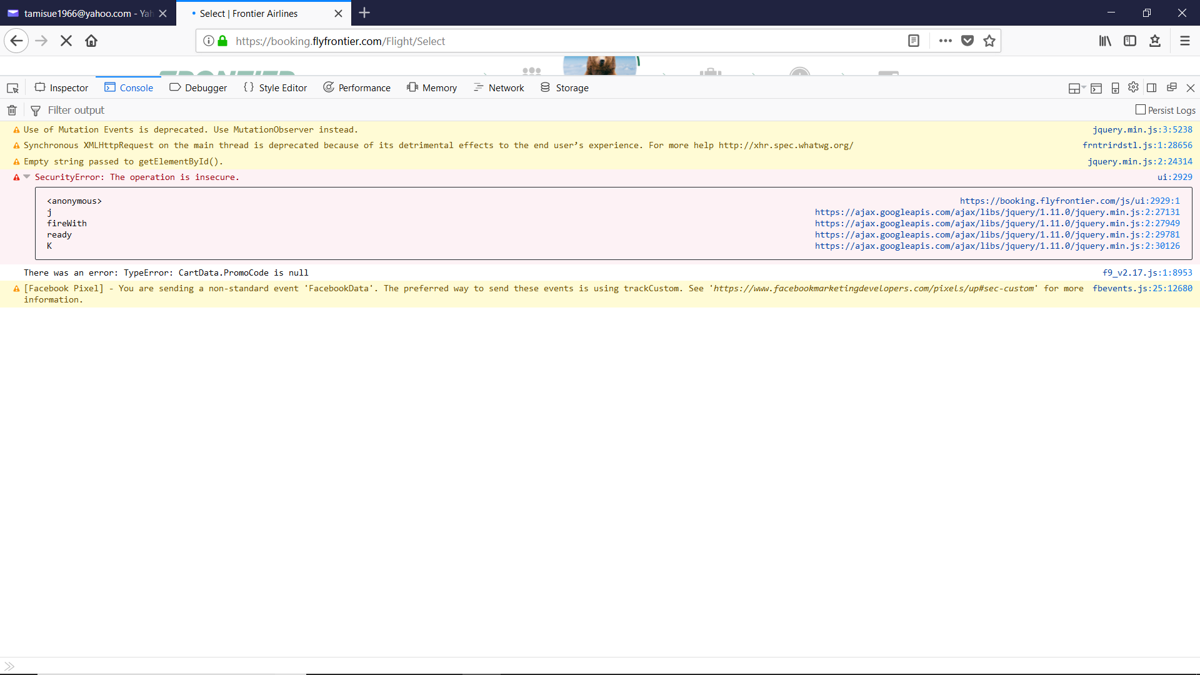This screenshot has height=675, width=1200.
Task: Toggle responsive design mode icon
Action: click(1115, 88)
